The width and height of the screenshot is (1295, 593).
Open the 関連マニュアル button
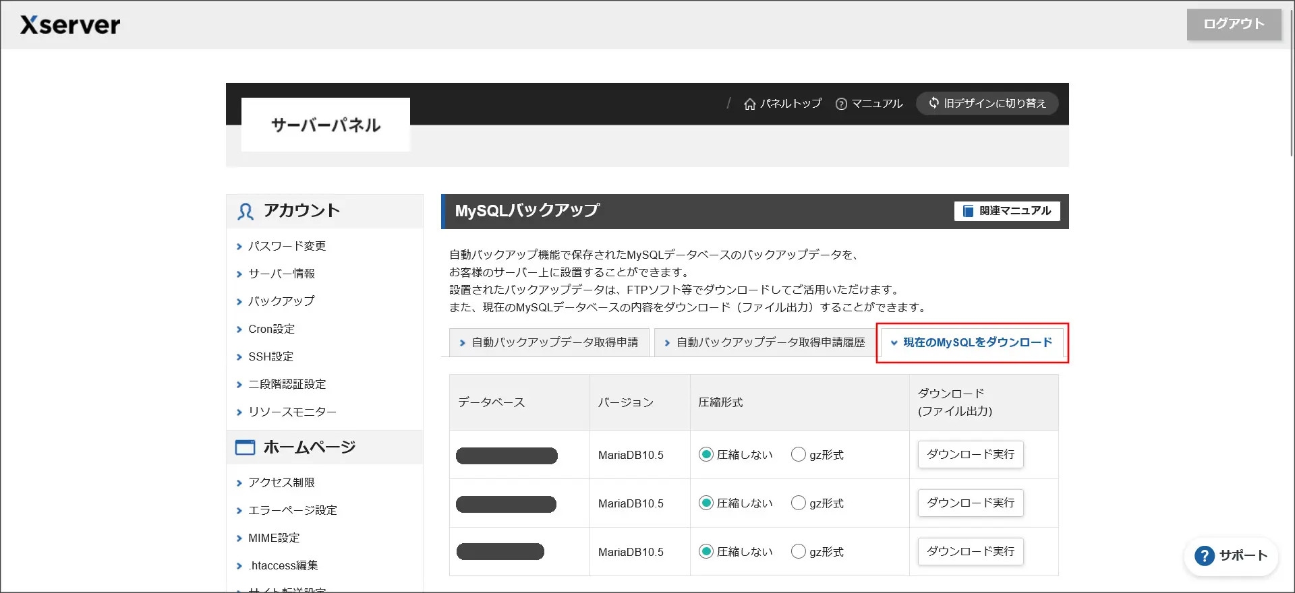coord(1007,211)
